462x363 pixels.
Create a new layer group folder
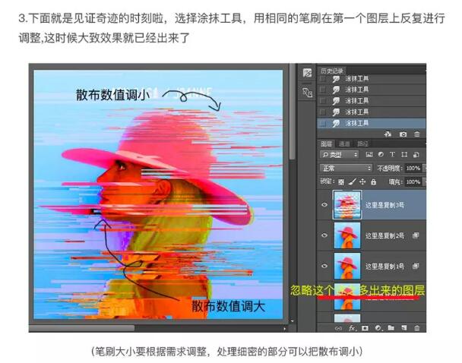(x=391, y=328)
